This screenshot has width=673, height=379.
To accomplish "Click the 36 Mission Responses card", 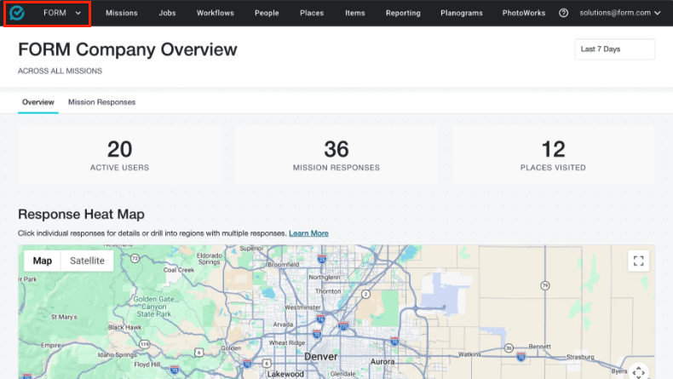I will [336, 155].
